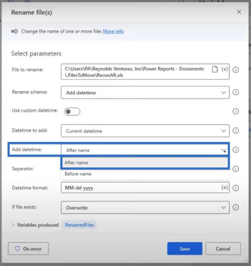Show info for Add datetime
The height and width of the screenshot is (266, 251).
pos(236,150)
